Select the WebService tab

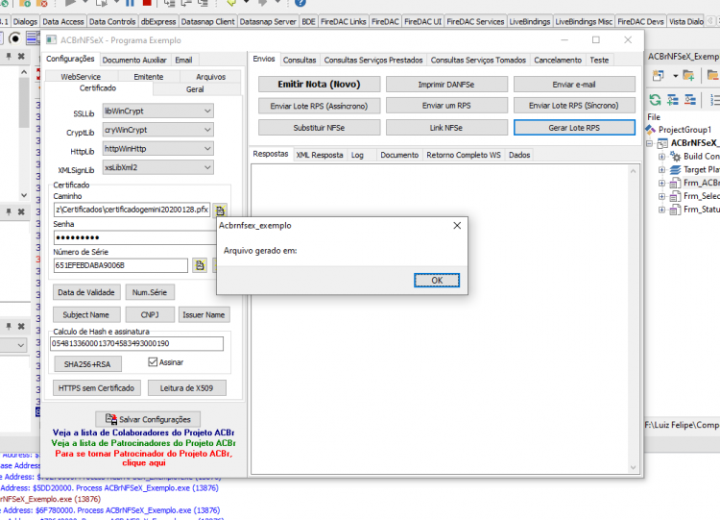coord(81,76)
